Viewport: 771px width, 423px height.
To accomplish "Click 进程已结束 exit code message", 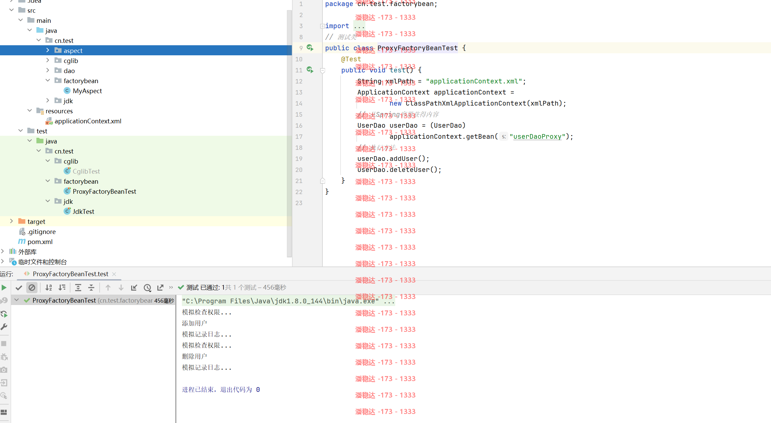I will 221,389.
